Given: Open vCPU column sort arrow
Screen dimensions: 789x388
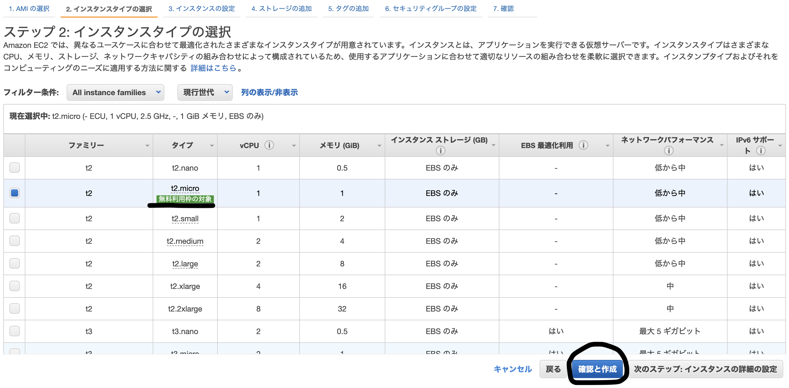Looking at the screenshot, I should [294, 146].
